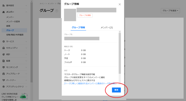Click the red グループを削除 button
186x101 pixels.
85,15
